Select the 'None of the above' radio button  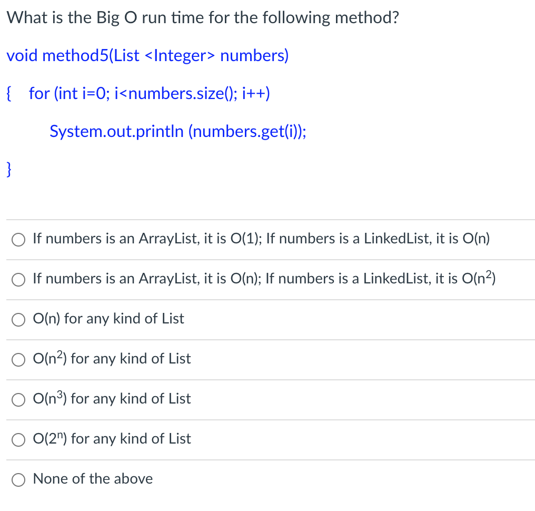(x=18, y=479)
